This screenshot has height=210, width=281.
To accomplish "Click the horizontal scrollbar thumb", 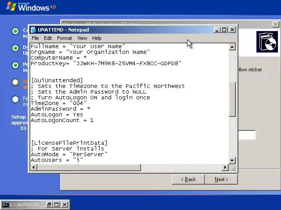I will tap(89, 167).
